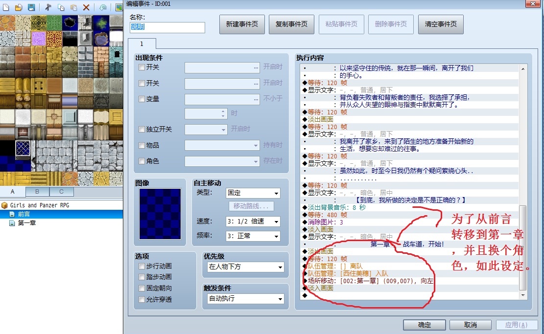Select 第一章 map in the tree
This screenshot has width=544, height=334.
point(27,223)
